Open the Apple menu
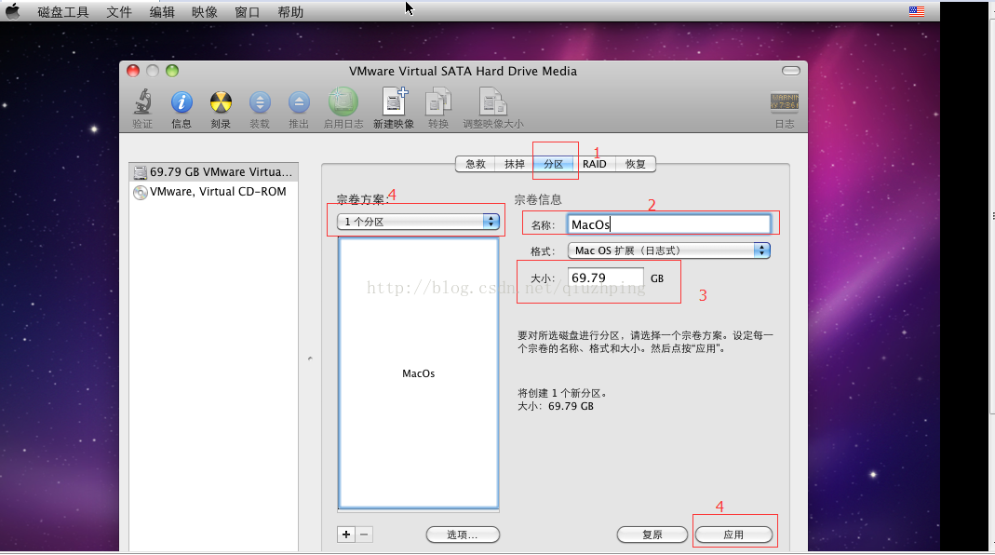The image size is (995, 555). [x=13, y=11]
